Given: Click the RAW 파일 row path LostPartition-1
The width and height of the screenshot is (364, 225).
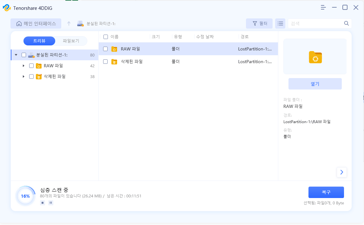Looking at the screenshot, I should (x=255, y=49).
